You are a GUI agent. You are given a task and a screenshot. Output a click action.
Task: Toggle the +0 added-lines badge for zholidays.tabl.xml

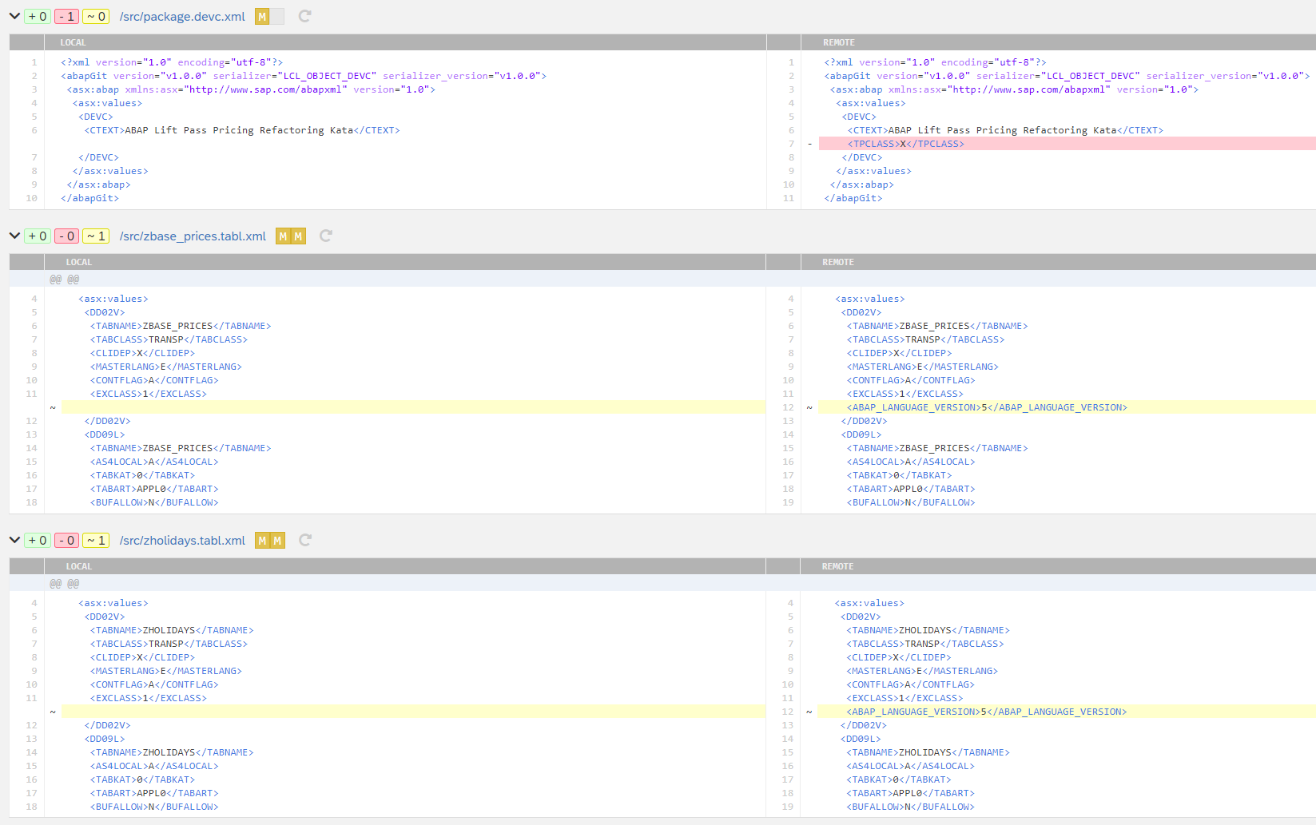[x=37, y=540]
